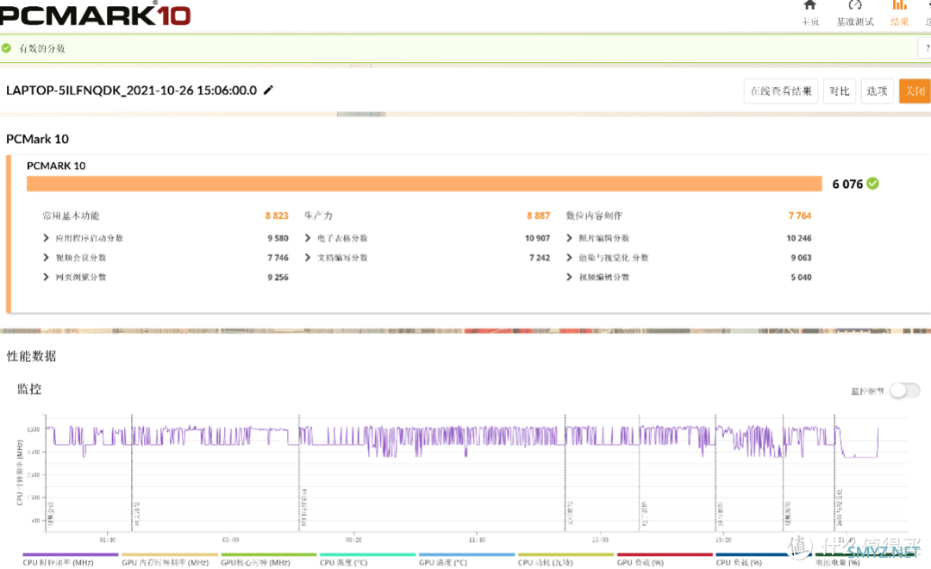Click the score value 7 746
This screenshot has width=931, height=569.
278,258
